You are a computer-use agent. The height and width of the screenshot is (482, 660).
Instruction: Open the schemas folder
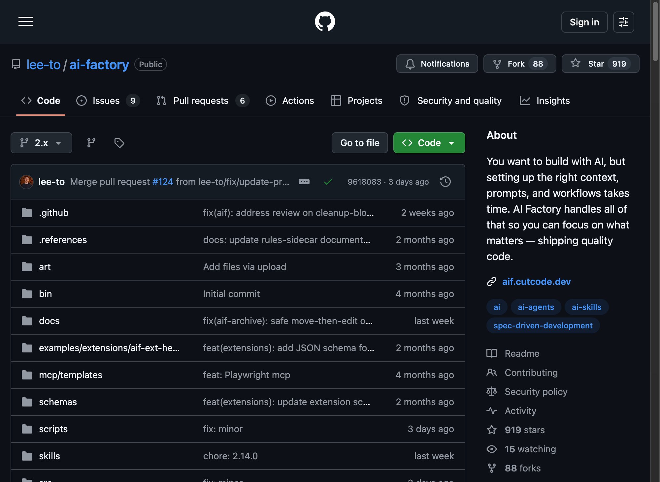point(58,402)
